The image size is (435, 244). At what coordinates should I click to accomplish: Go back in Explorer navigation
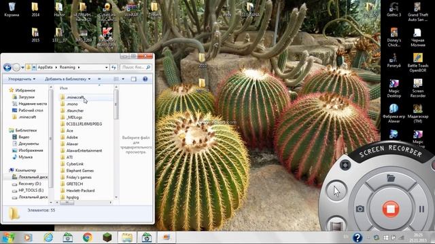click(x=7, y=67)
